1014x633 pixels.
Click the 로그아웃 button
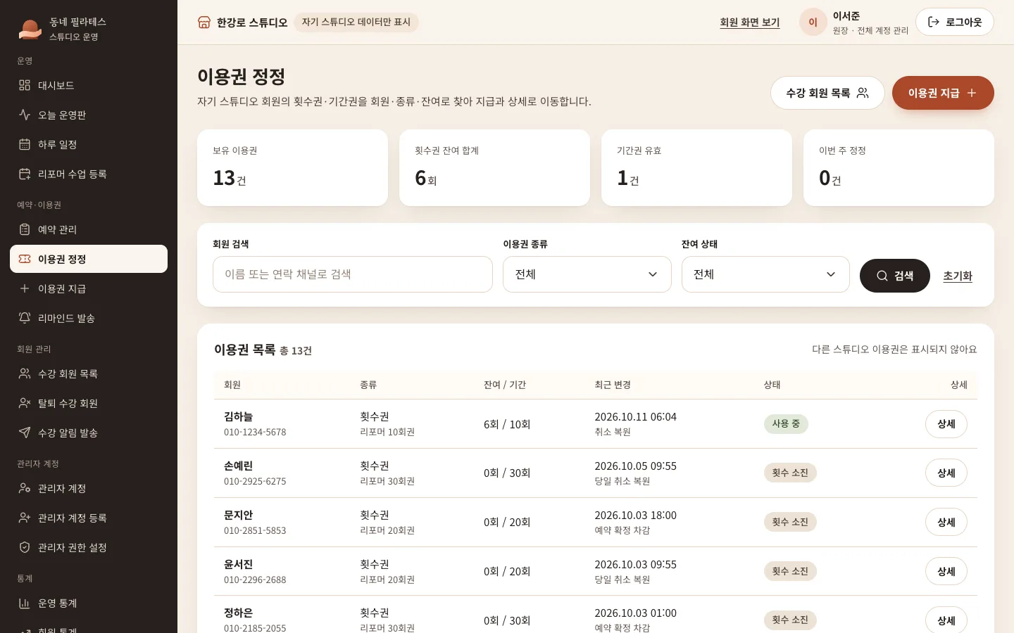pos(955,22)
